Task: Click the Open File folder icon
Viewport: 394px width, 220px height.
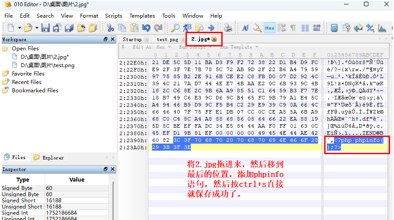Action: 28,28
